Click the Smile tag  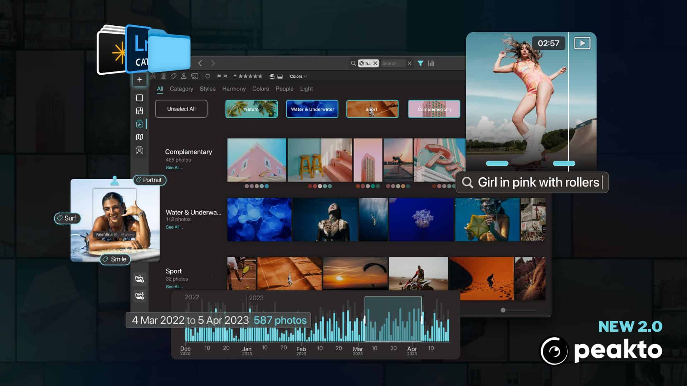115,259
